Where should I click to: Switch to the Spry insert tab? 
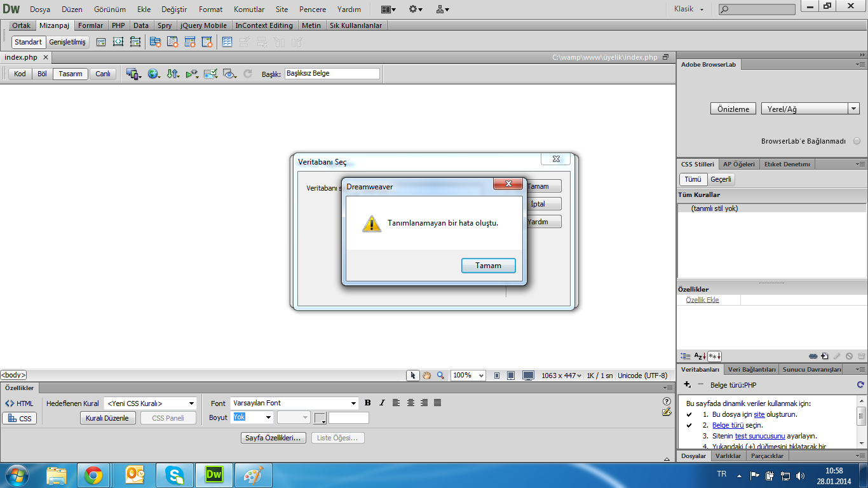[165, 25]
